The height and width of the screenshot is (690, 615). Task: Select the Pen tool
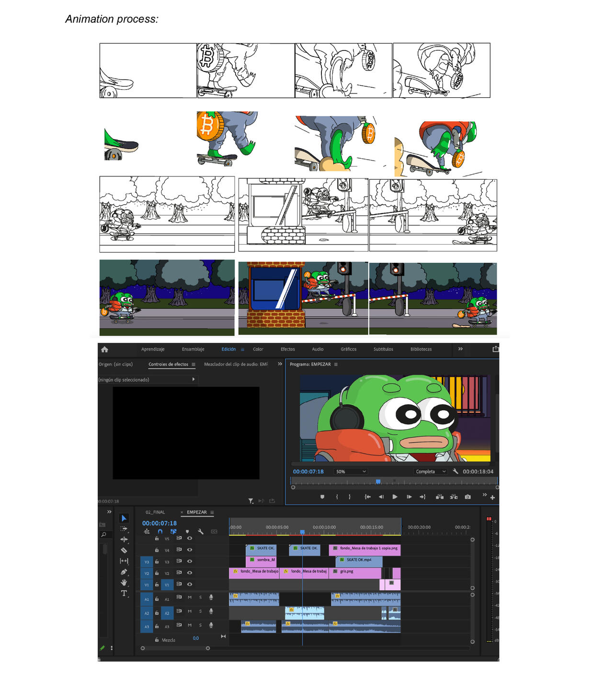pyautogui.click(x=124, y=572)
